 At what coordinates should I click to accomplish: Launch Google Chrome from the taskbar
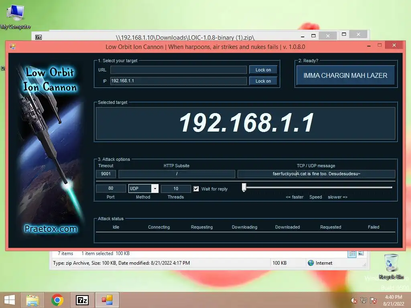[57, 300]
